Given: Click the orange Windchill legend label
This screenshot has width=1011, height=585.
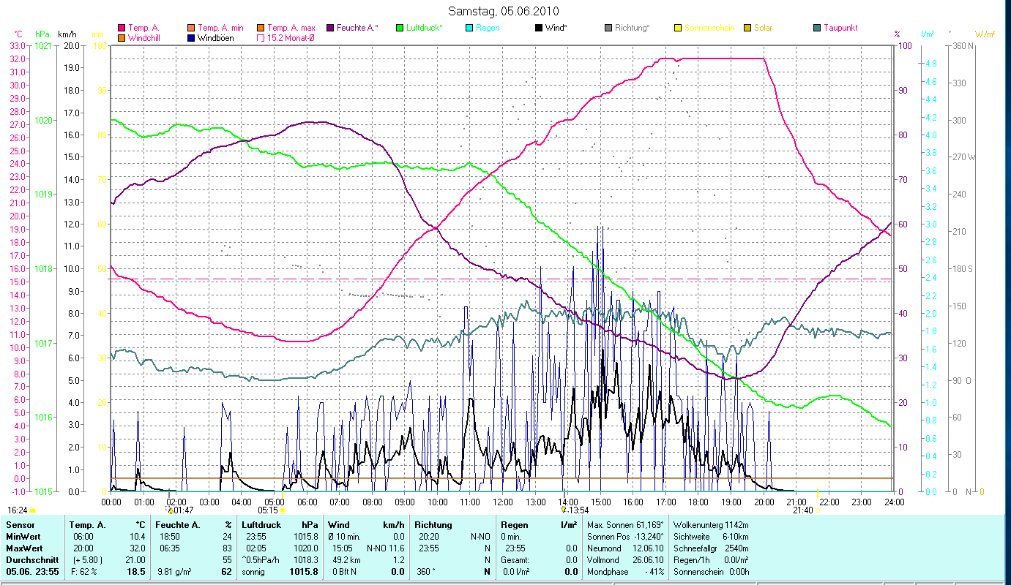Looking at the screenshot, I should click(147, 38).
